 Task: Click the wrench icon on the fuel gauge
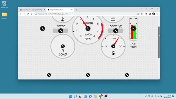113,46
